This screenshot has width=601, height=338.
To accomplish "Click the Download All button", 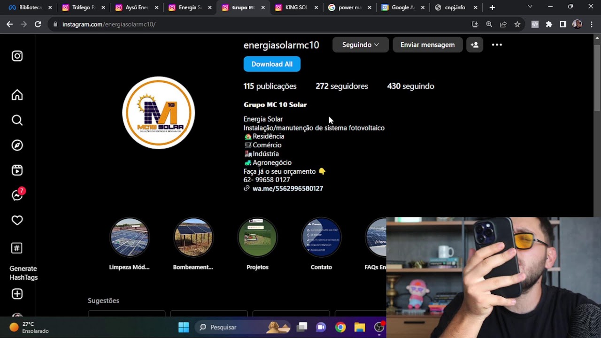I will pyautogui.click(x=272, y=64).
